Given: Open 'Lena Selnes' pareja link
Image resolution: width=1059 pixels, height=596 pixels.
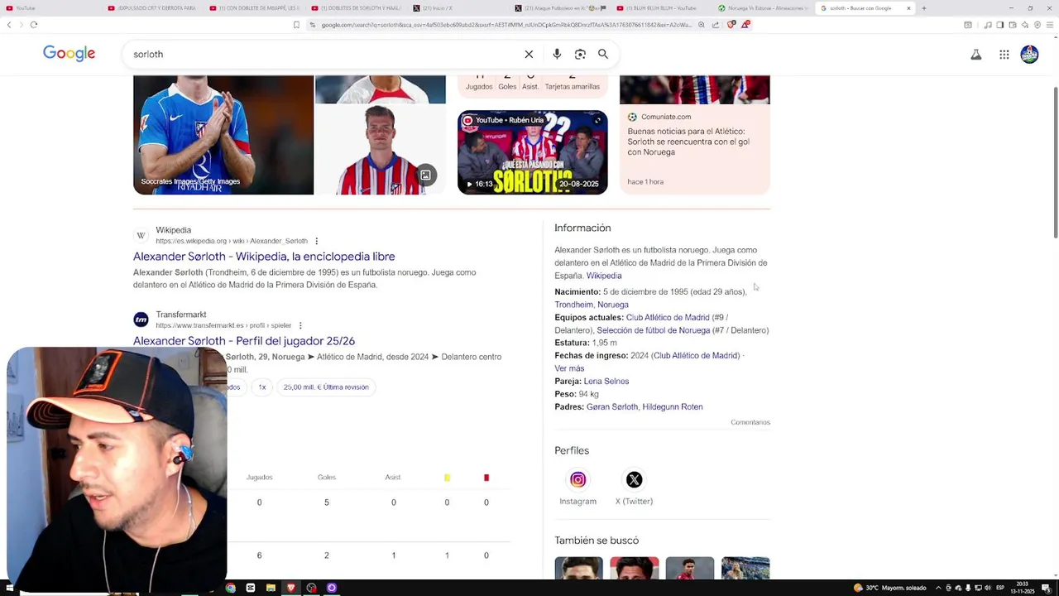Looking at the screenshot, I should click(x=606, y=382).
